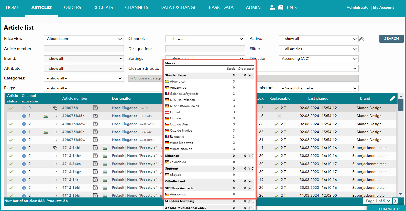Open the user support icon in top bar

coord(272,8)
